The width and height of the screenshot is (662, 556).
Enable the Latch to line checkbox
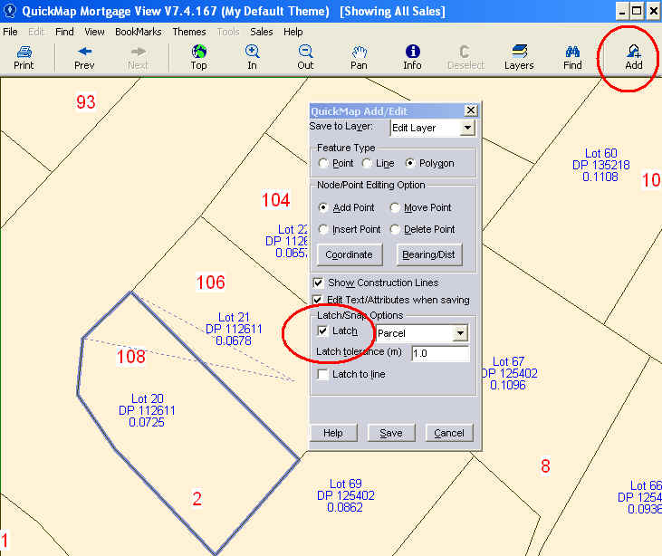click(x=323, y=374)
